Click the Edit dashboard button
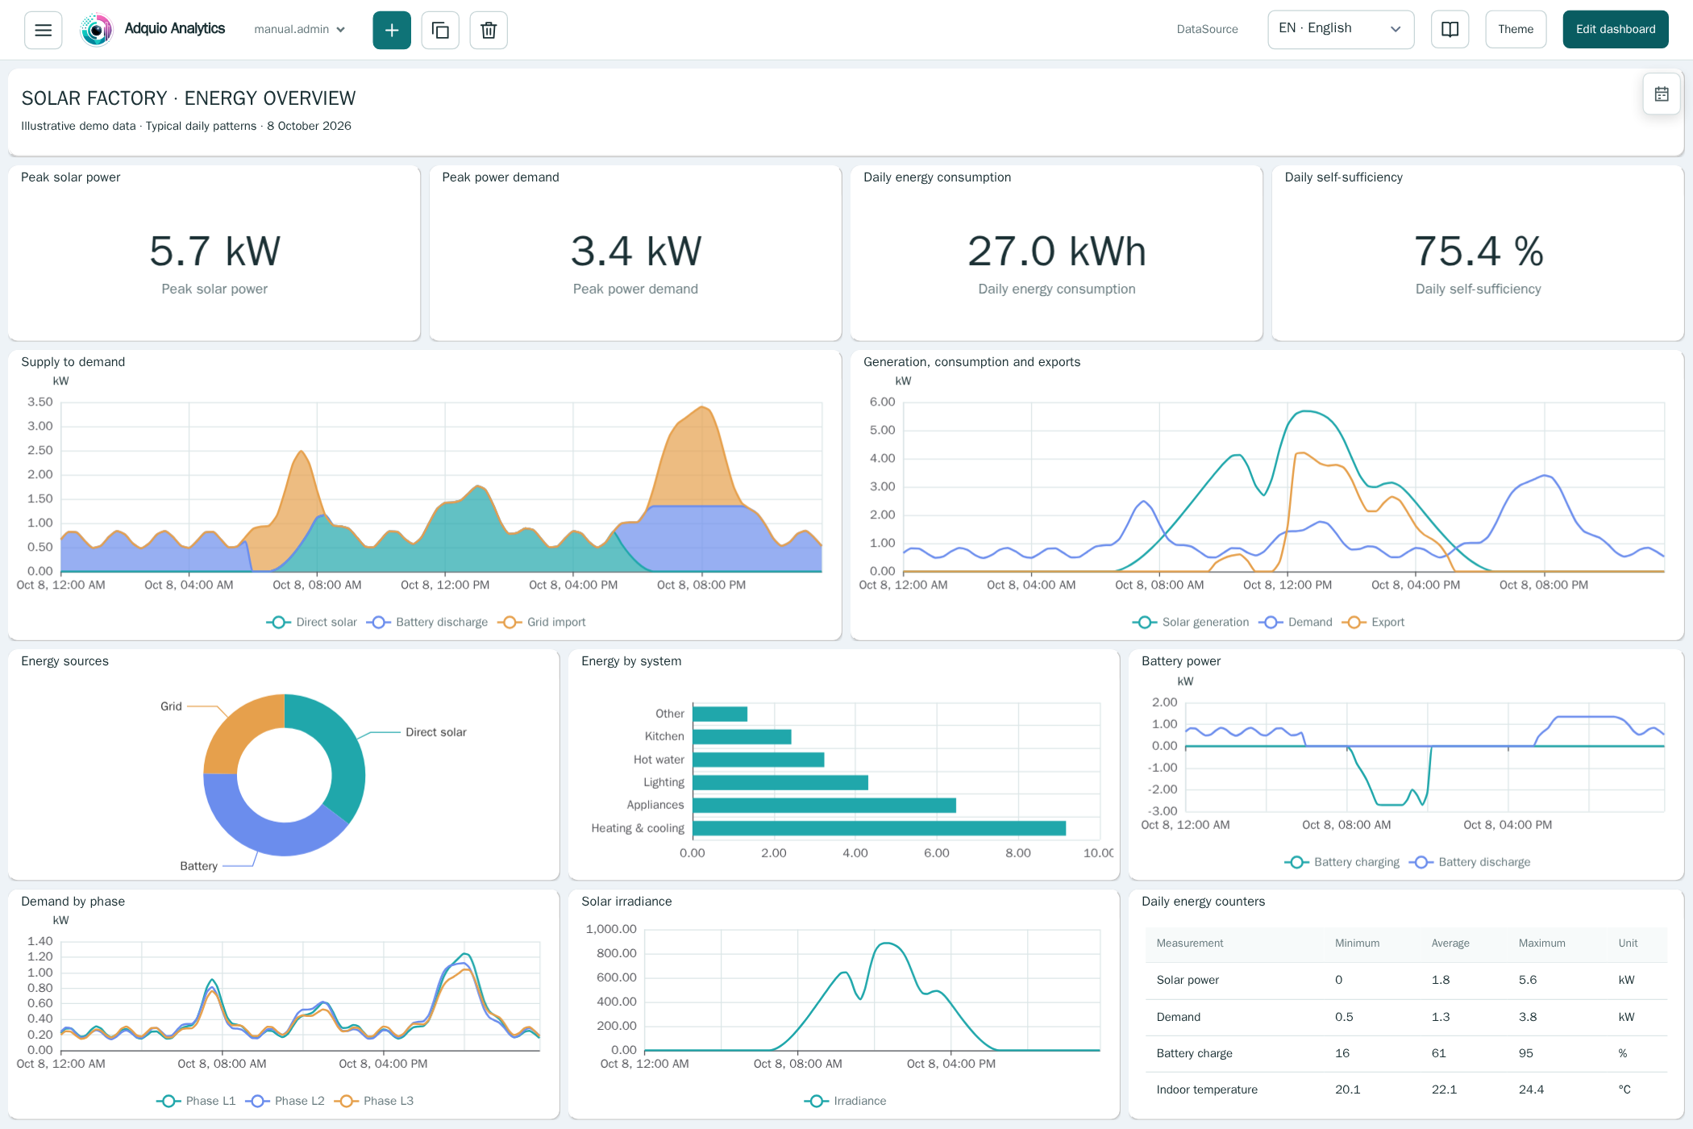The width and height of the screenshot is (1693, 1129). (1616, 29)
